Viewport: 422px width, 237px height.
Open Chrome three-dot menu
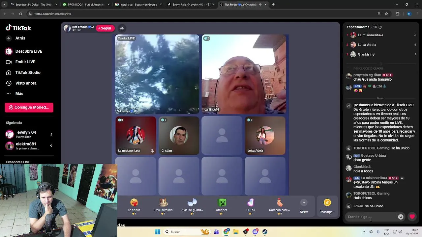tap(417, 14)
